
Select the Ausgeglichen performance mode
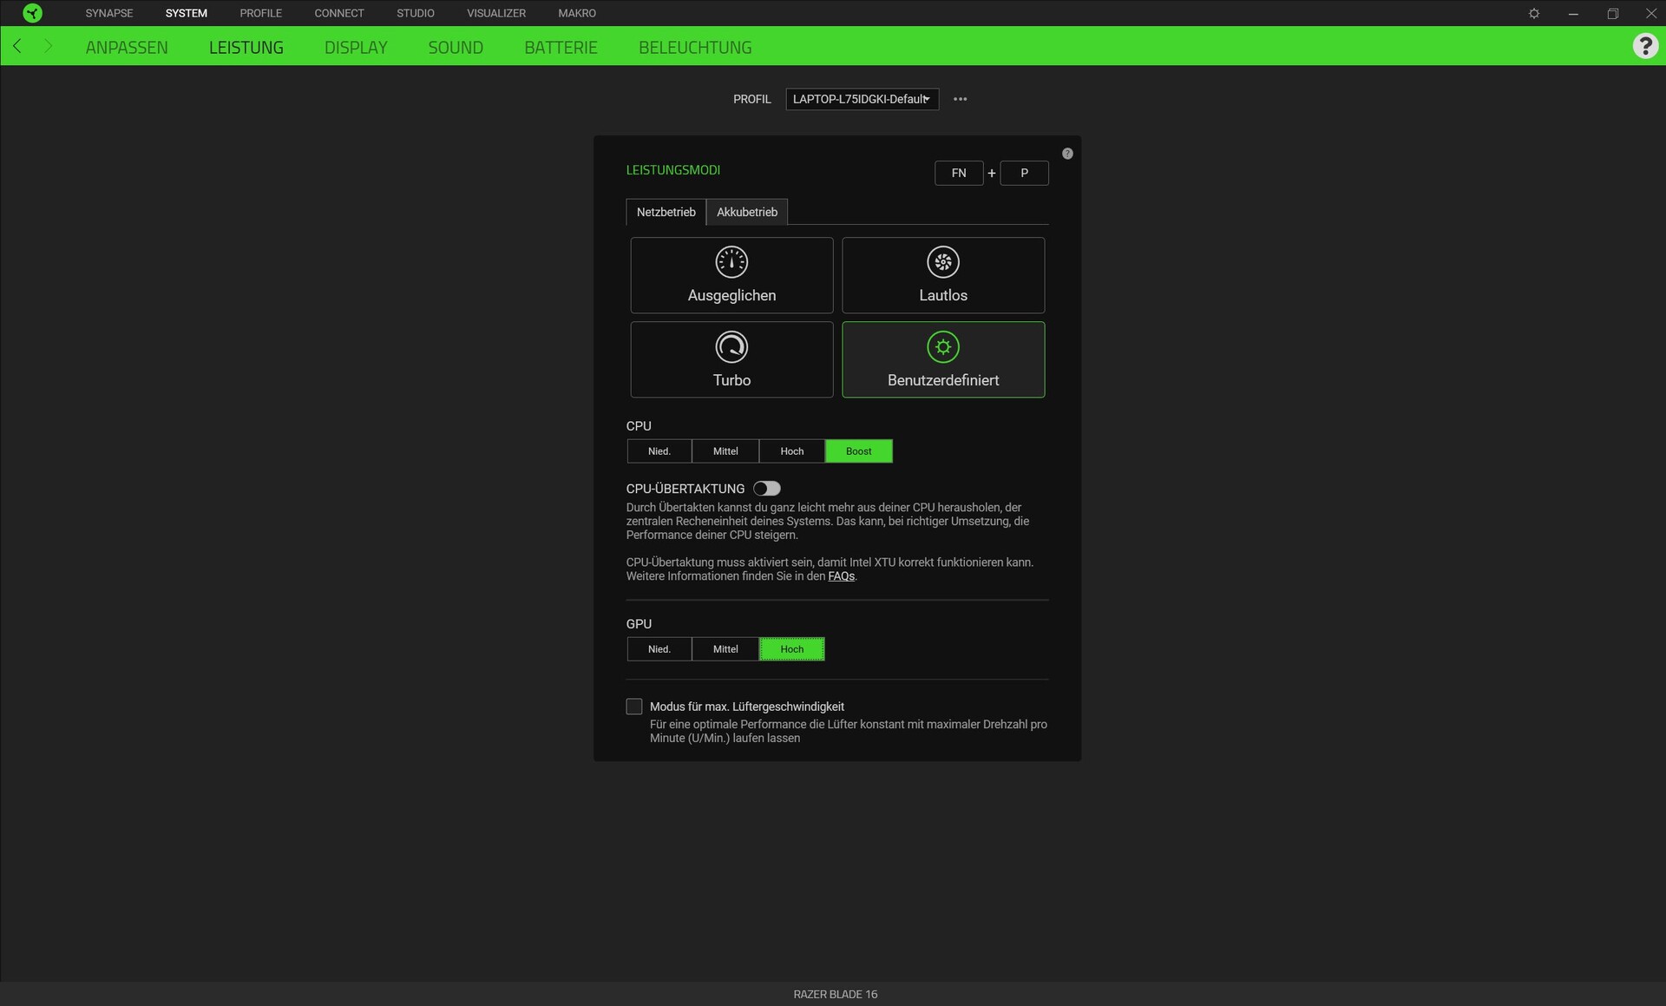click(731, 275)
